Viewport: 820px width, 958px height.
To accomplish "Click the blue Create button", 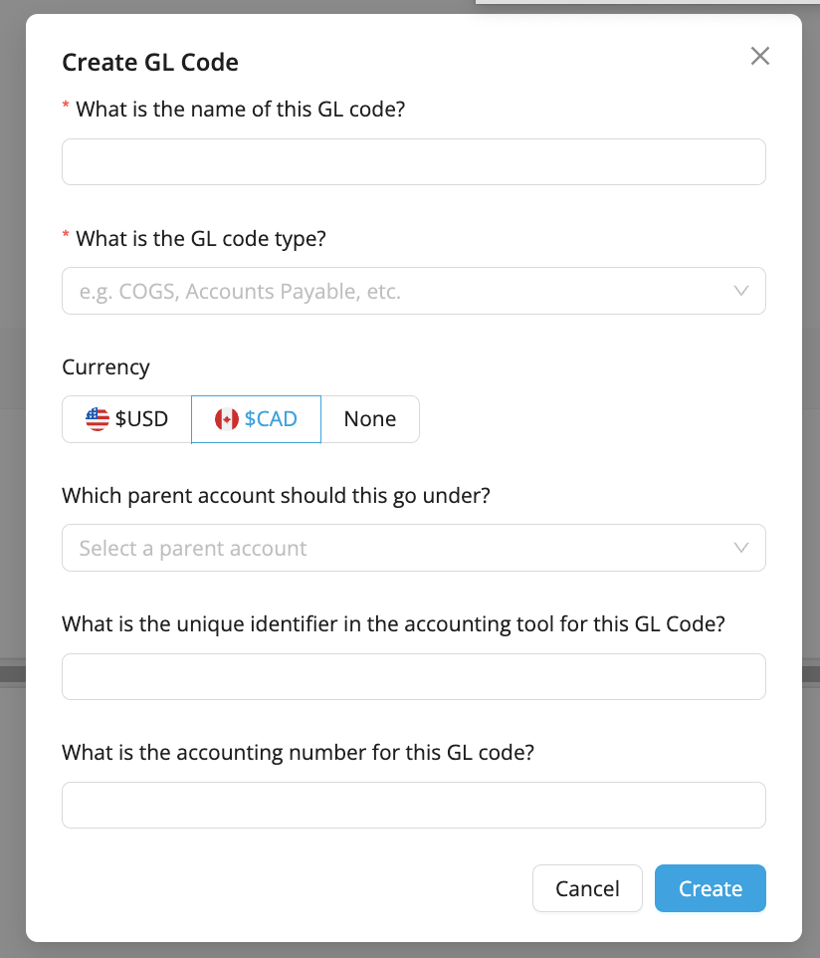I will coord(711,888).
